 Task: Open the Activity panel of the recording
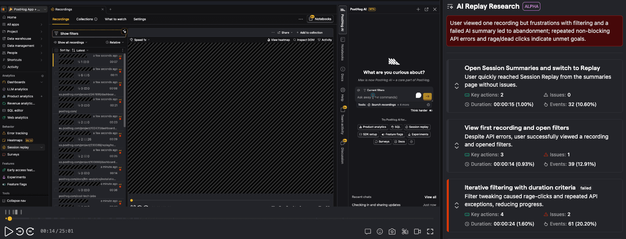325,40
